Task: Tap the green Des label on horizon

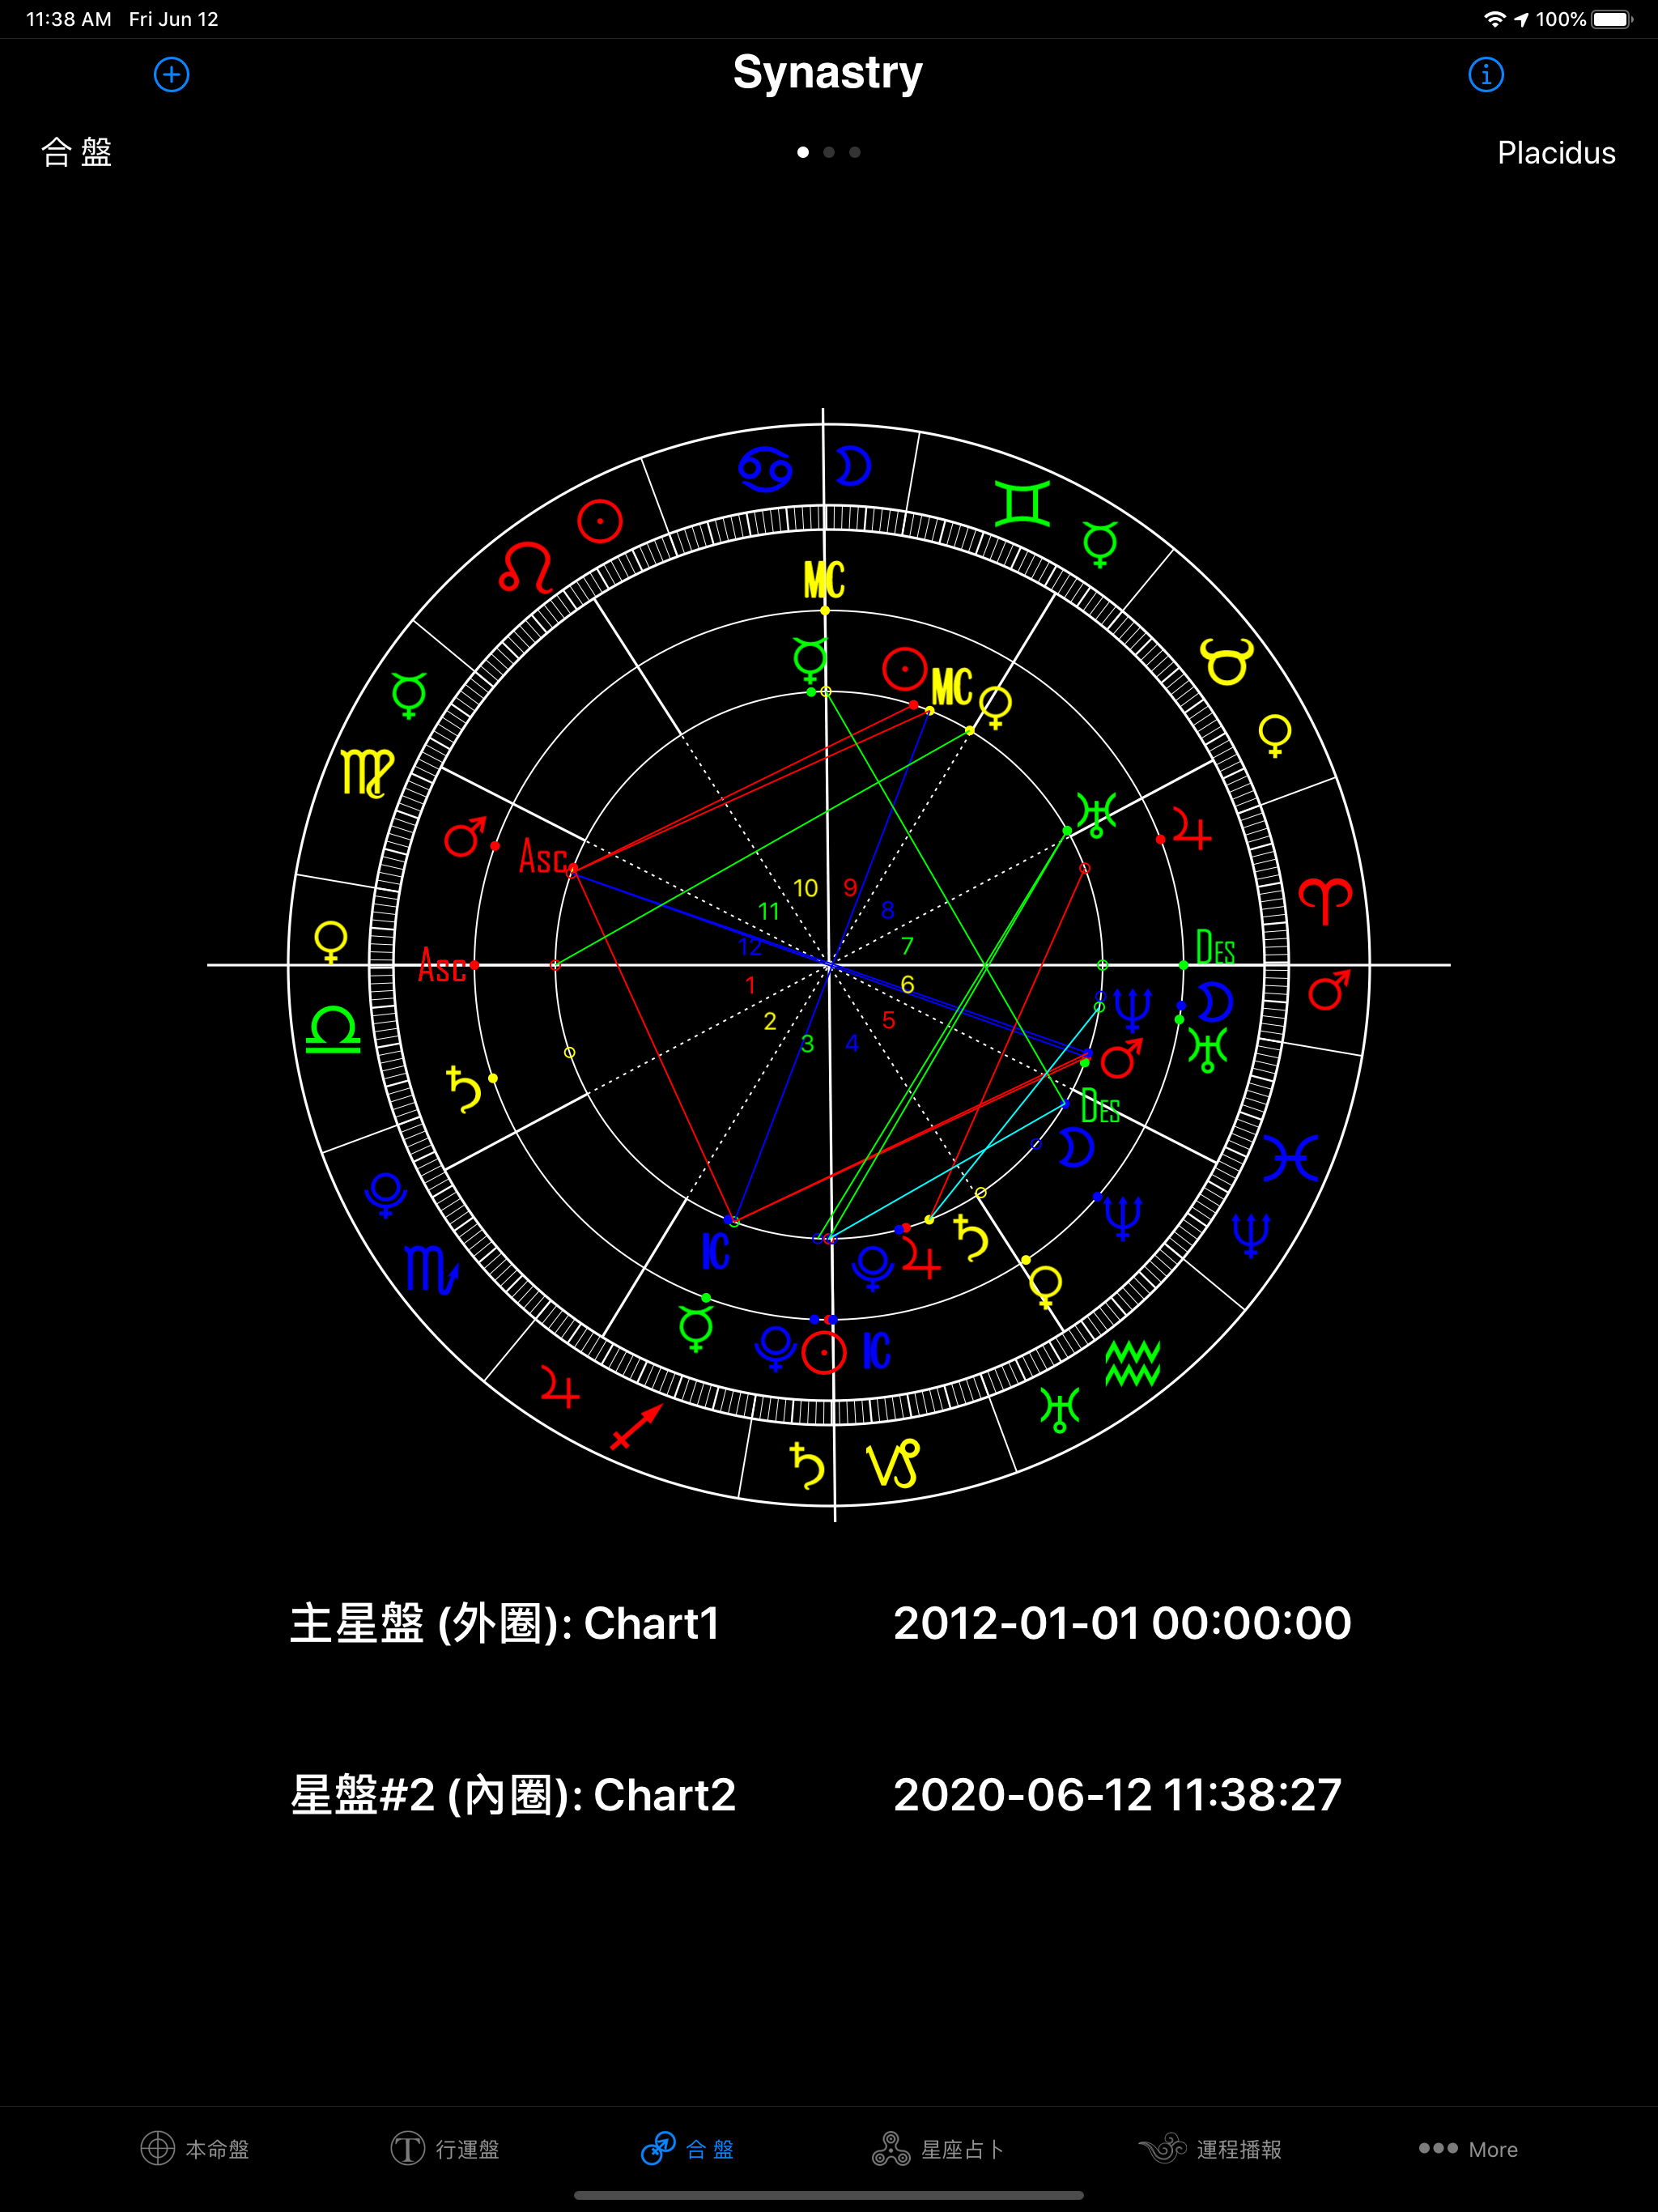Action: pos(1216,948)
